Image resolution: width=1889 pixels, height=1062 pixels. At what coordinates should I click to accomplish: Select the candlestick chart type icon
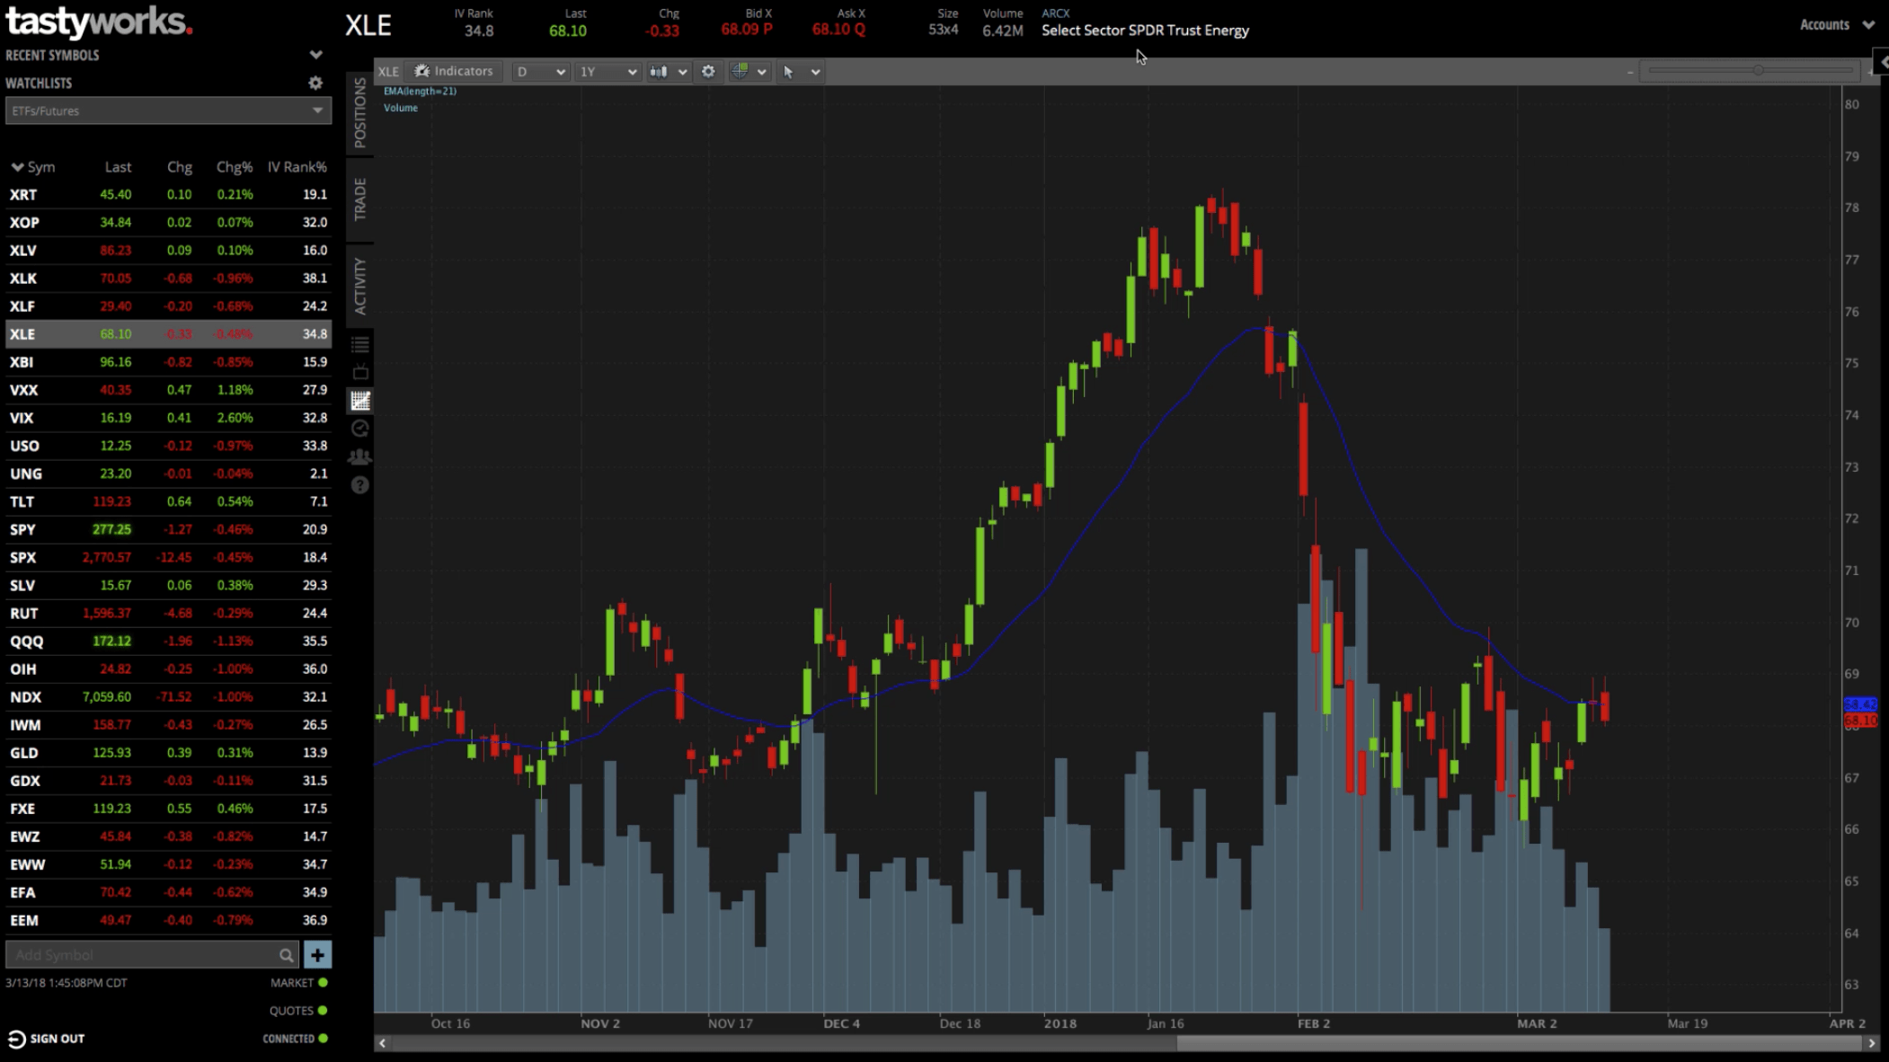point(659,71)
